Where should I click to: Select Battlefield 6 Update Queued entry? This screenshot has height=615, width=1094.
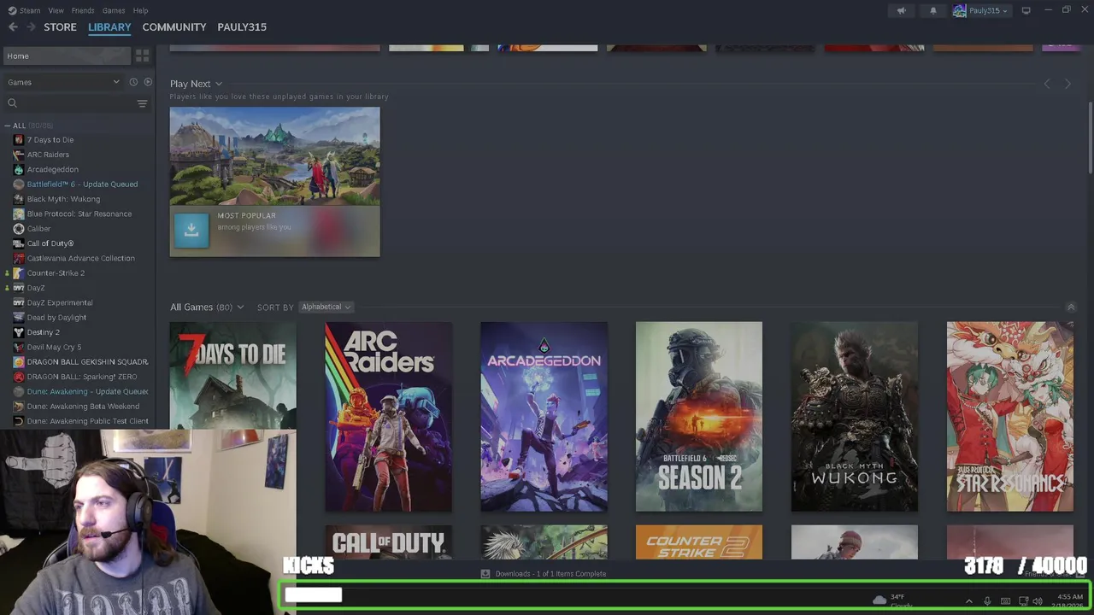82,184
